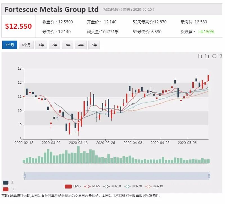Toggle the FMG candlestick series legend
Viewport: 225px width, 204px height.
(x=73, y=186)
